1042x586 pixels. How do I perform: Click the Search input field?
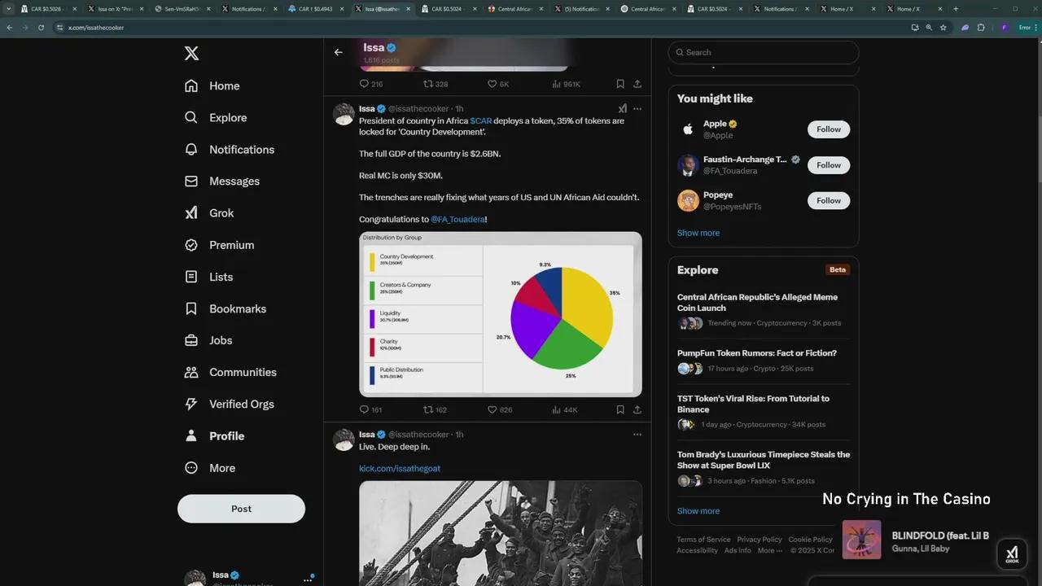tap(765, 52)
